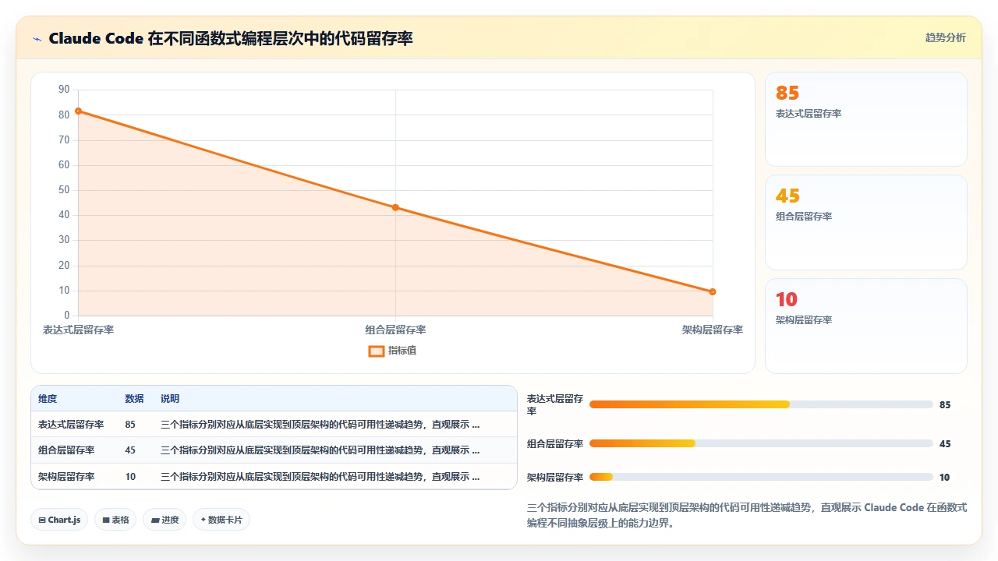The image size is (998, 561).
Task: Click the 数据 column header
Action: (134, 398)
